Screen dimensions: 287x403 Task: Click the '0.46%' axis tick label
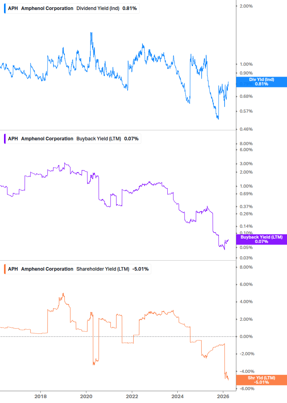[246, 129]
